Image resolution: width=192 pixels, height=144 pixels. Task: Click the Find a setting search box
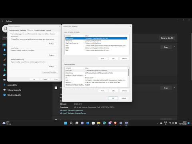(x=5, y=38)
